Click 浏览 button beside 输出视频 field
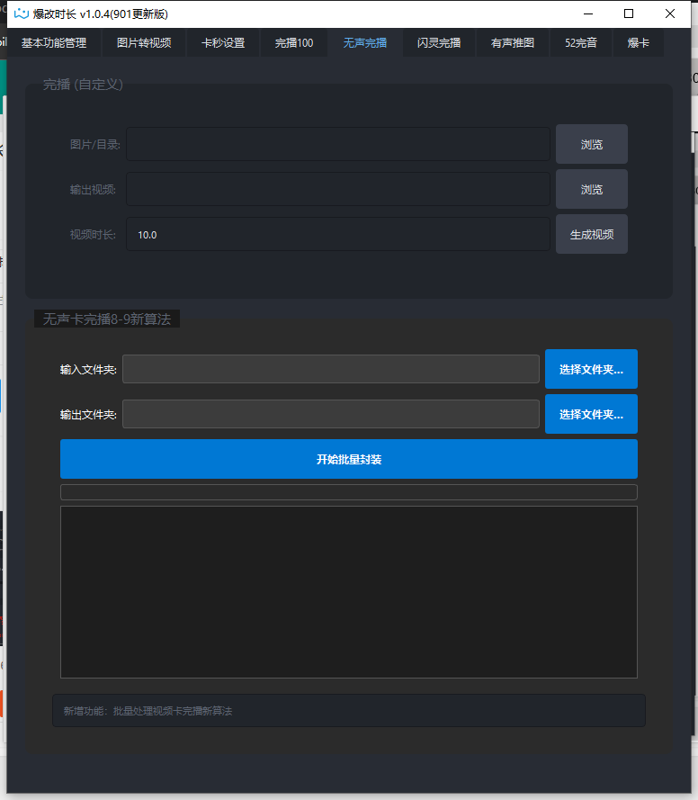698x800 pixels. (x=591, y=189)
